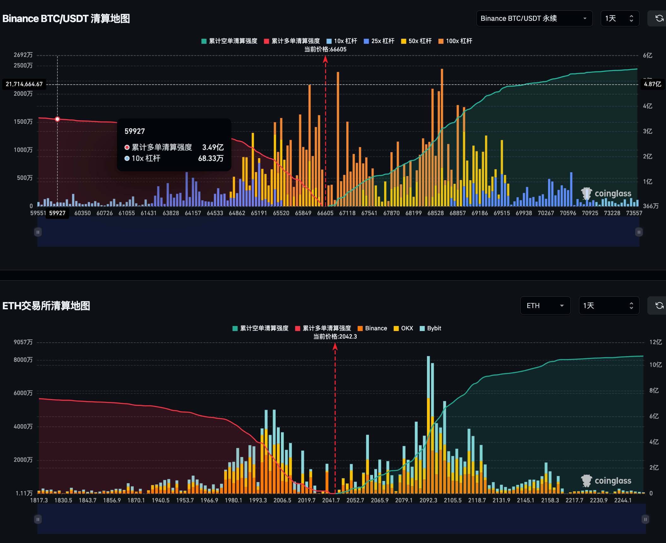Screen dimensions: 666x543
Task: Toggle Binance legend in ETH chart
Action: point(372,328)
